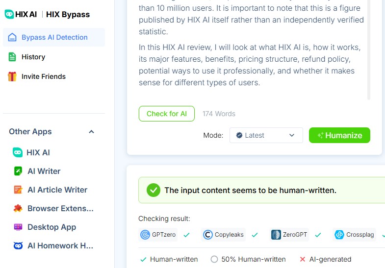Select Bypass AI Detection menu item
The width and height of the screenshot is (385, 268).
(54, 37)
